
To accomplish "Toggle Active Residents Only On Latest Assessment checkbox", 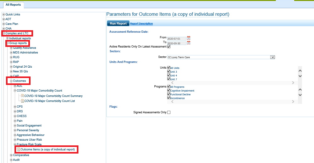I will 169,47.
